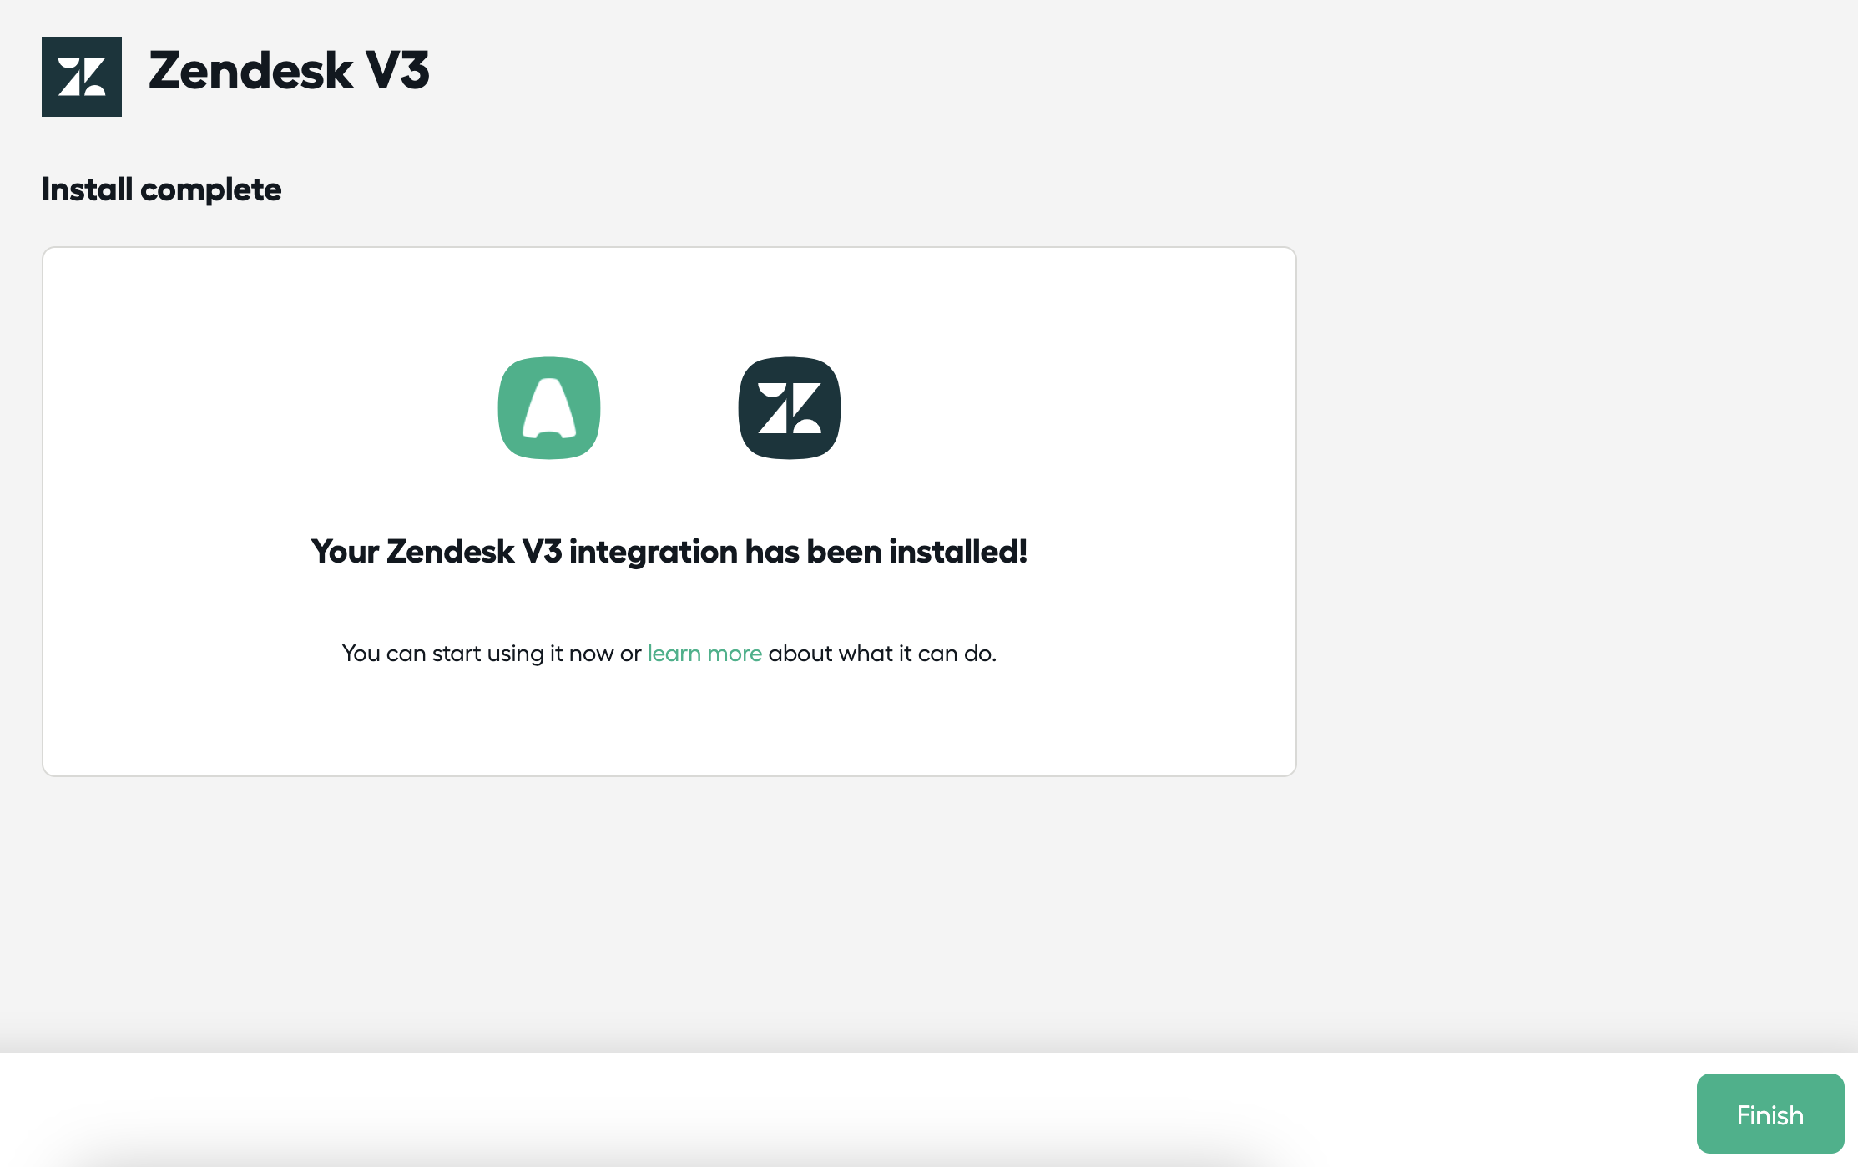Click the white bell shape inside the green icon
The image size is (1858, 1167).
549,407
